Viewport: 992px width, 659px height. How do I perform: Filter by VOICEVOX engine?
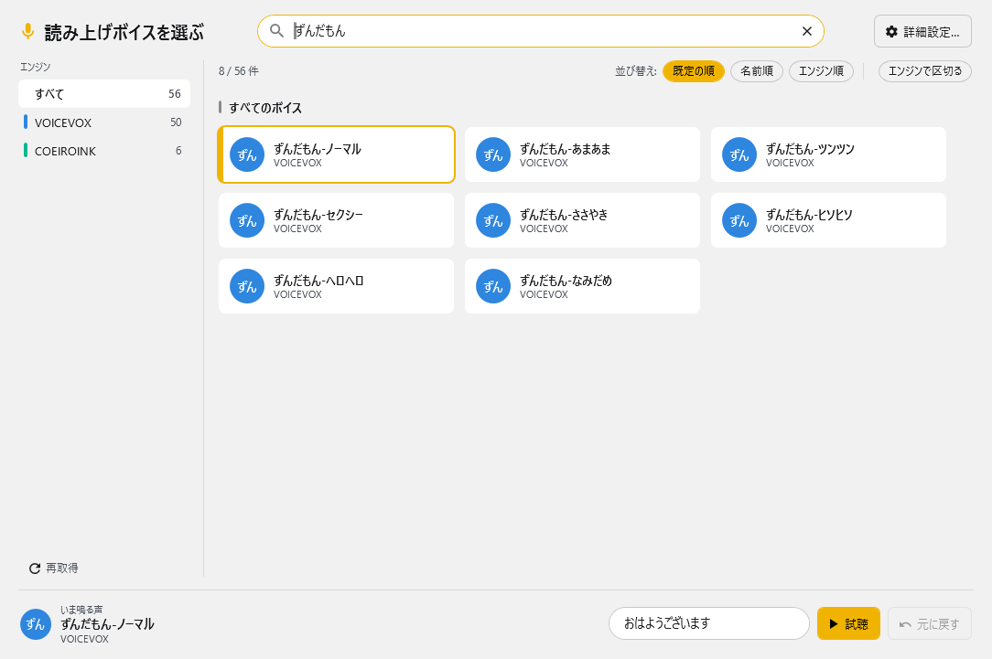point(104,122)
